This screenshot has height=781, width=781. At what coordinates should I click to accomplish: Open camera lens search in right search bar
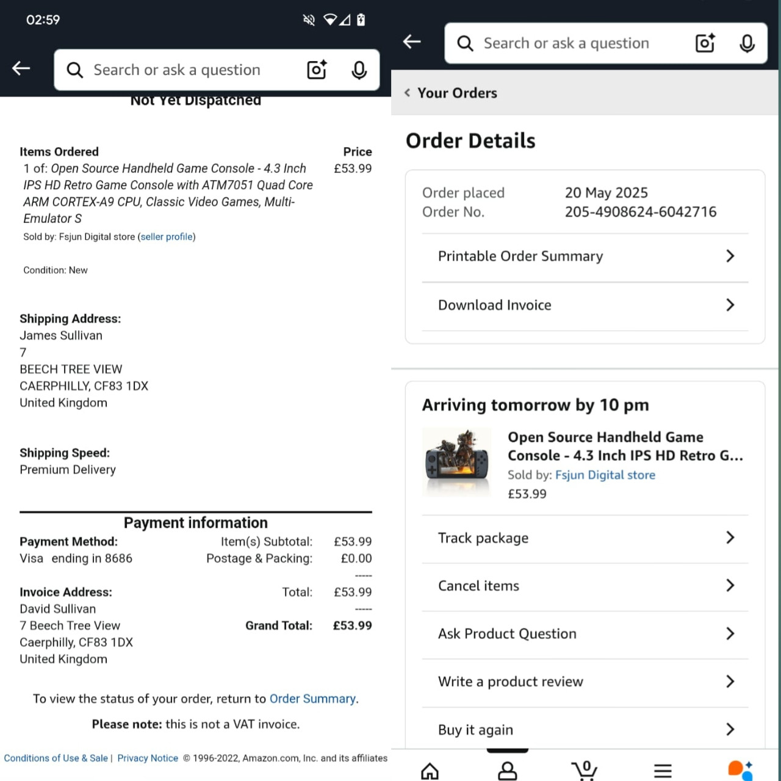[x=705, y=43]
